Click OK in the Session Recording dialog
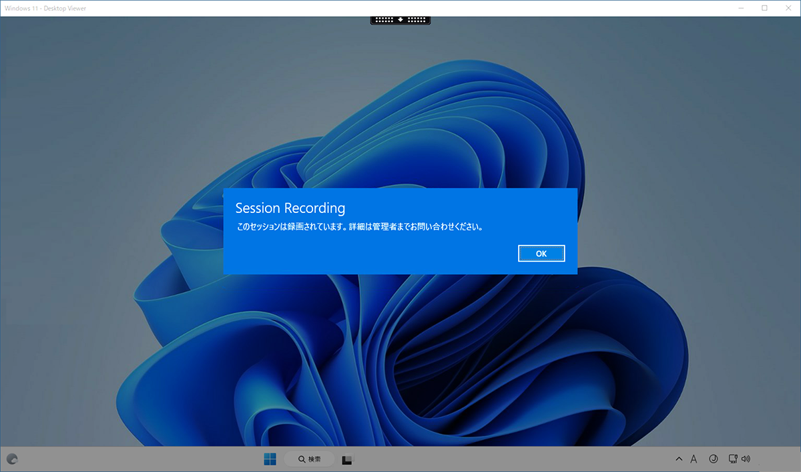Viewport: 801px width, 472px height. 541,254
